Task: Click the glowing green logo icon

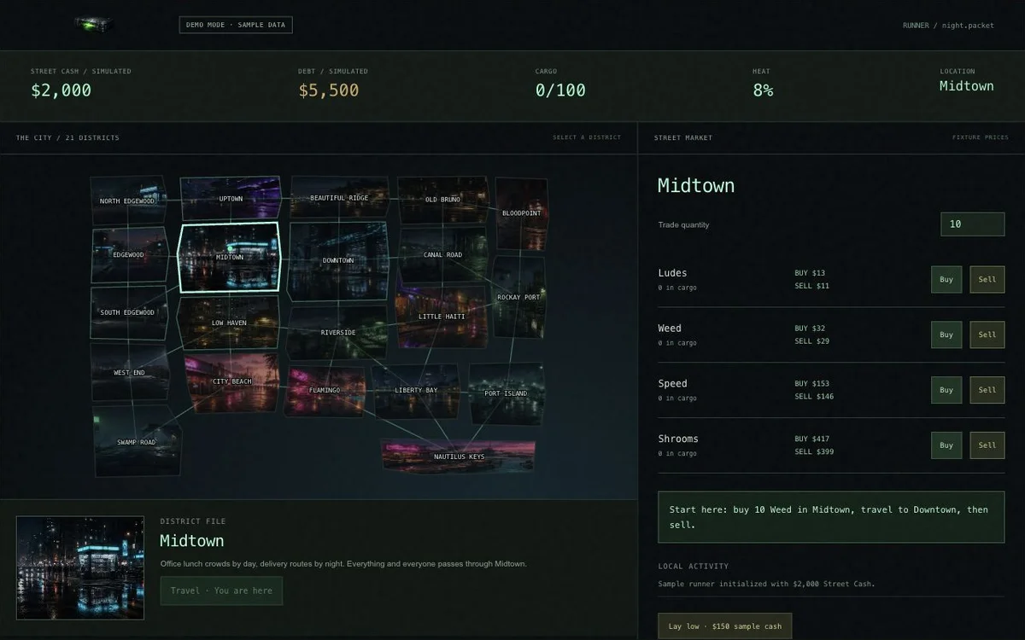Action: [x=93, y=25]
